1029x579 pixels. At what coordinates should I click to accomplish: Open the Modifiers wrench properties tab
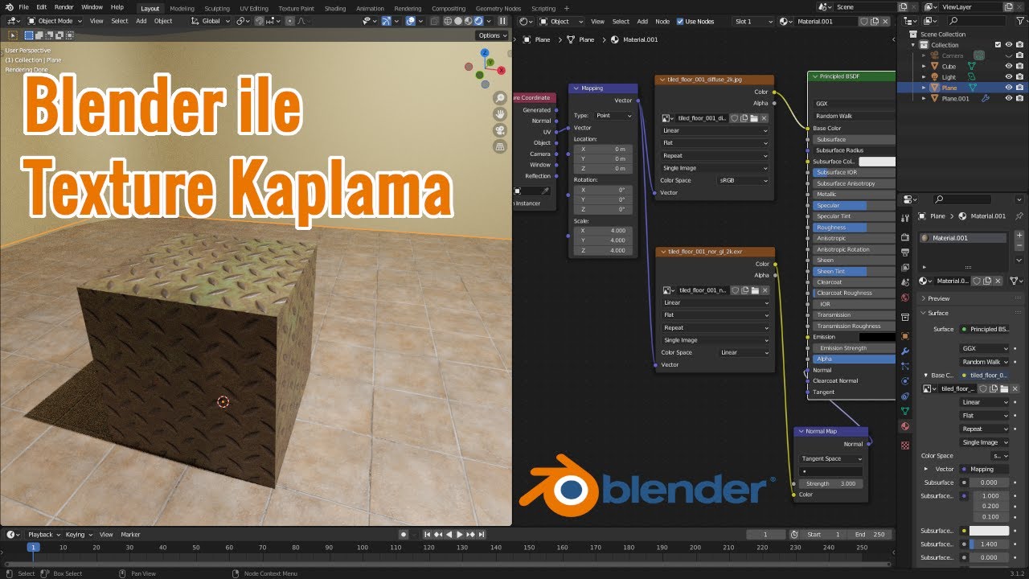[x=905, y=351]
